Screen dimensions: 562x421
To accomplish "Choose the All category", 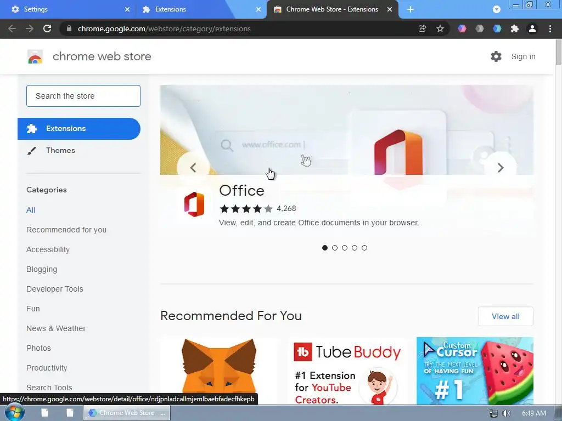I will pos(31,210).
